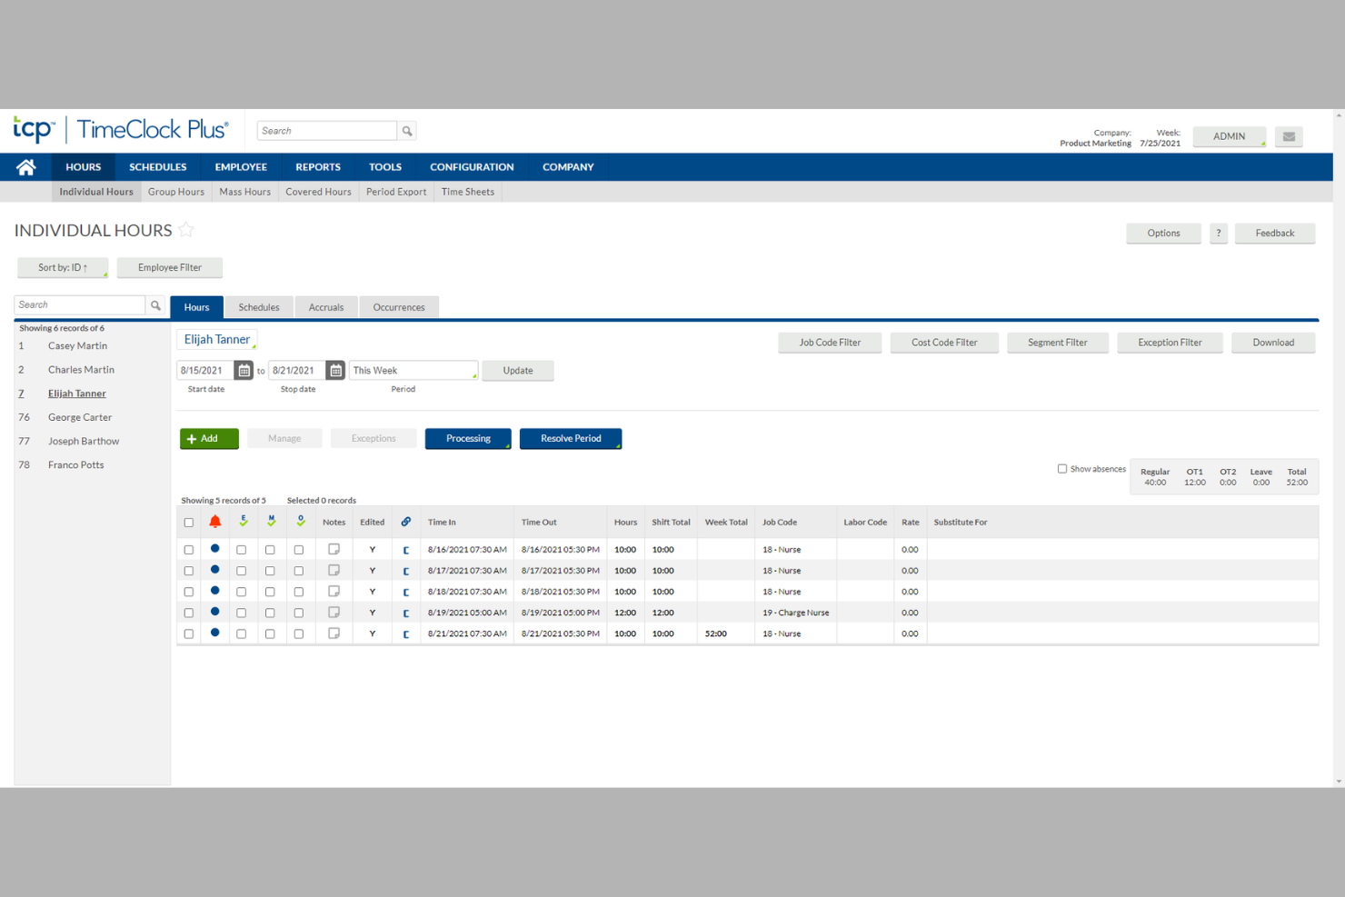The height and width of the screenshot is (897, 1345).
Task: Click the M manager approval column icon
Action: point(270,521)
